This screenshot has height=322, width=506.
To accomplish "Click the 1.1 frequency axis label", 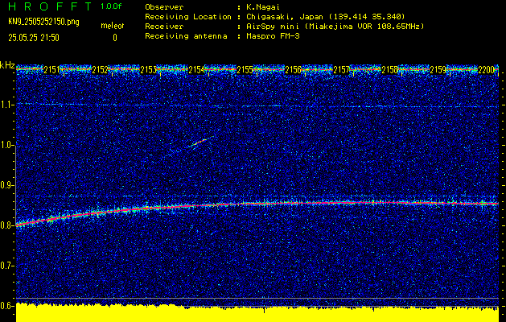I will [x=7, y=105].
